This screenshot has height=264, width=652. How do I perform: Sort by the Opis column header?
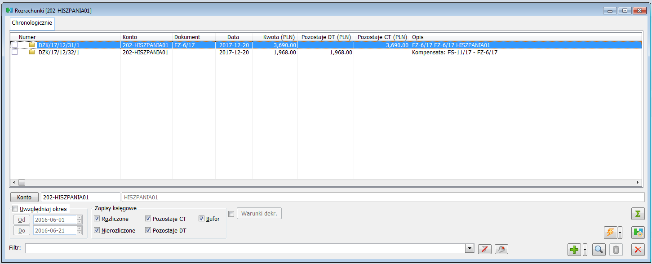click(x=526, y=37)
